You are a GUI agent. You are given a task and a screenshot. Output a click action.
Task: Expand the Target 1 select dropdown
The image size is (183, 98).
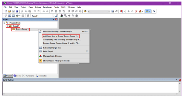(53, 16)
